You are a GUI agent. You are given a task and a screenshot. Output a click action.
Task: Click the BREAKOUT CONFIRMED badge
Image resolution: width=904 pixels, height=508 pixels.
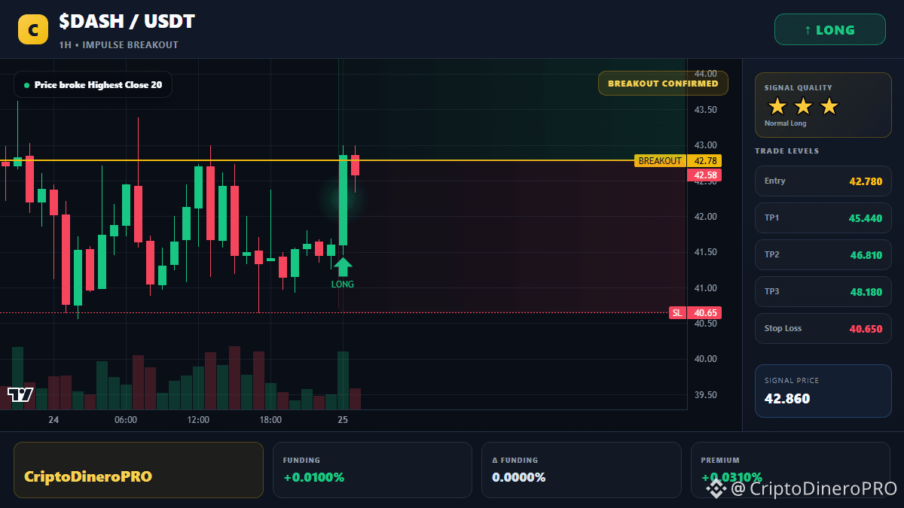663,84
